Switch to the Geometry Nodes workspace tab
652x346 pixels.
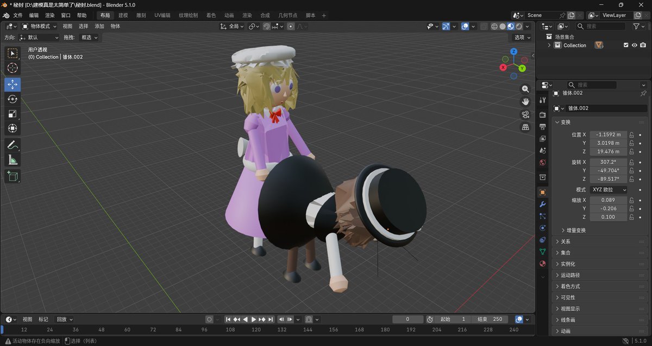(288, 15)
